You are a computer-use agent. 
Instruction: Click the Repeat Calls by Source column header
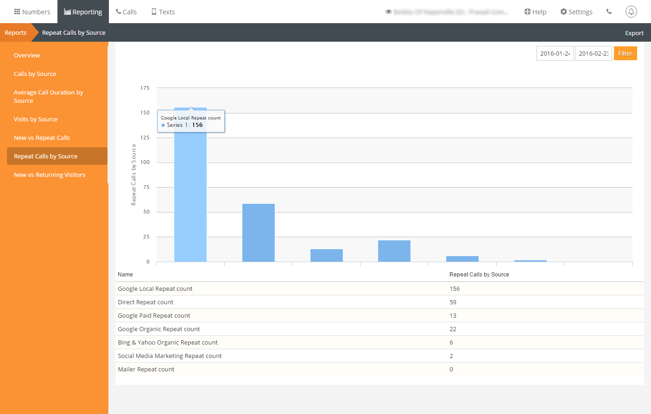[479, 275]
